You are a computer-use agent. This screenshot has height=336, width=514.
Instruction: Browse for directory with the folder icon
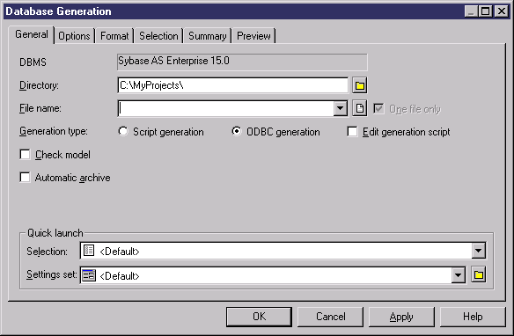click(360, 85)
